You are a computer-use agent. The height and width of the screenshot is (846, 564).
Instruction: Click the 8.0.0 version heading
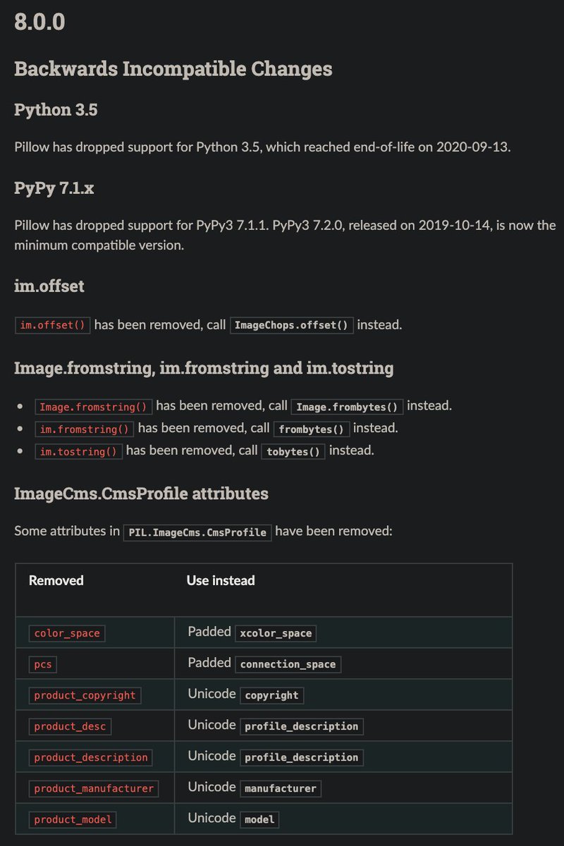click(x=39, y=21)
